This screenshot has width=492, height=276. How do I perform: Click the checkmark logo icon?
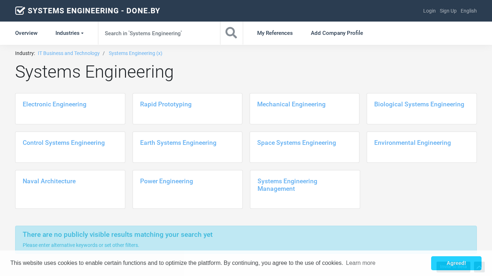[x=20, y=11]
